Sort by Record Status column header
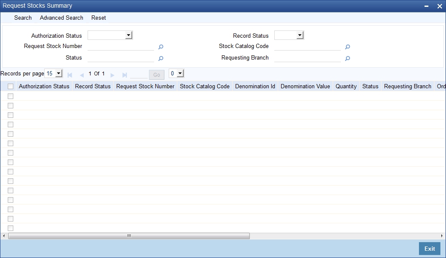Screen dimensions: 446x258 93,86
